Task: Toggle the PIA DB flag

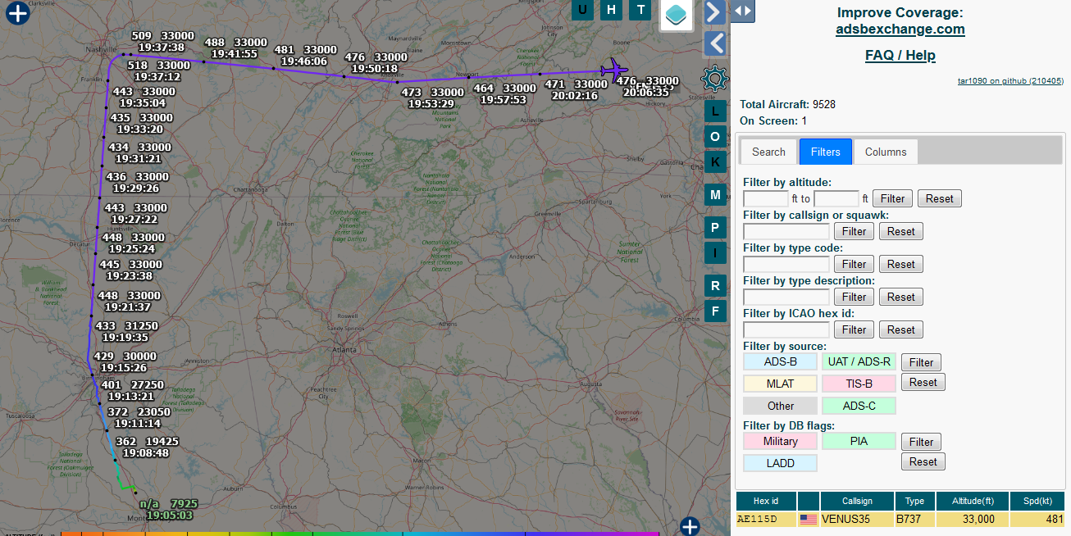Action: click(859, 441)
